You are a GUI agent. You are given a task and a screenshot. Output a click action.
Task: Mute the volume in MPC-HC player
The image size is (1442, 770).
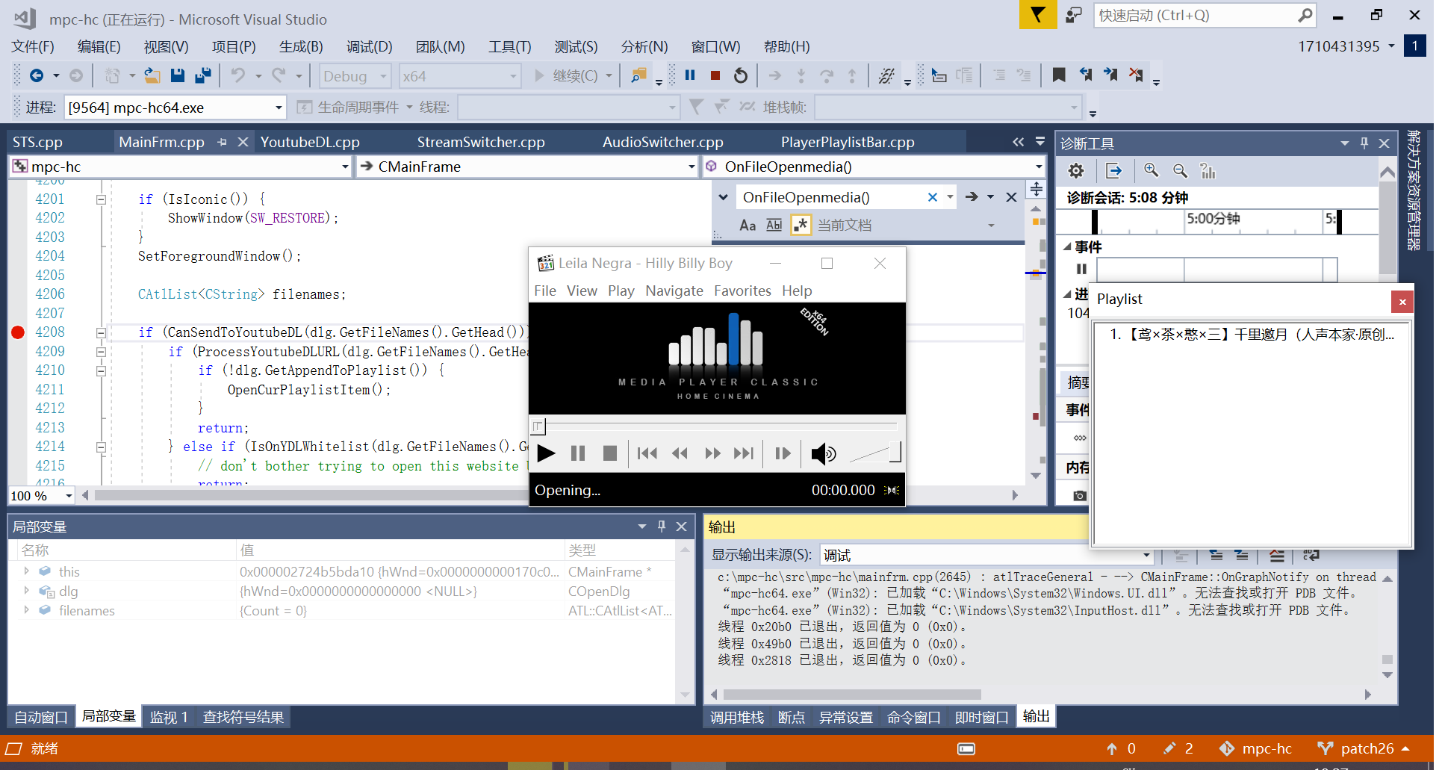pyautogui.click(x=824, y=453)
